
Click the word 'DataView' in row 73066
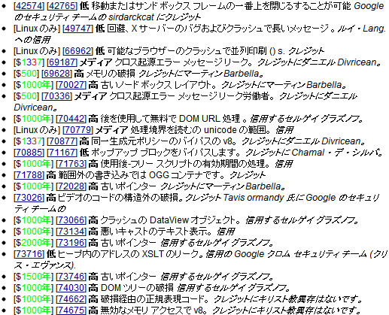pos(169,220)
